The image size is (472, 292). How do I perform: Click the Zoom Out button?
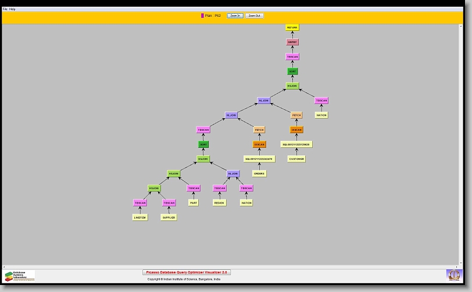[254, 16]
